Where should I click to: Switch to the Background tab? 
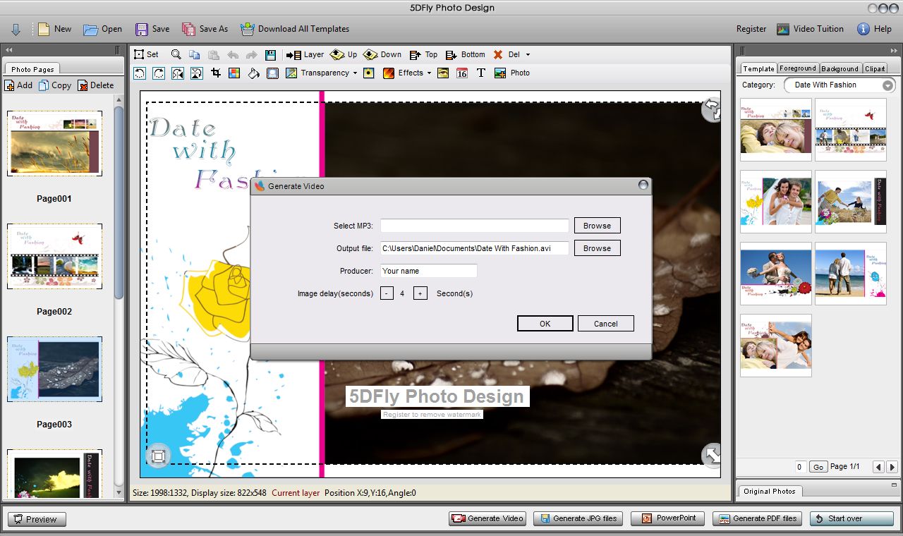tap(840, 68)
